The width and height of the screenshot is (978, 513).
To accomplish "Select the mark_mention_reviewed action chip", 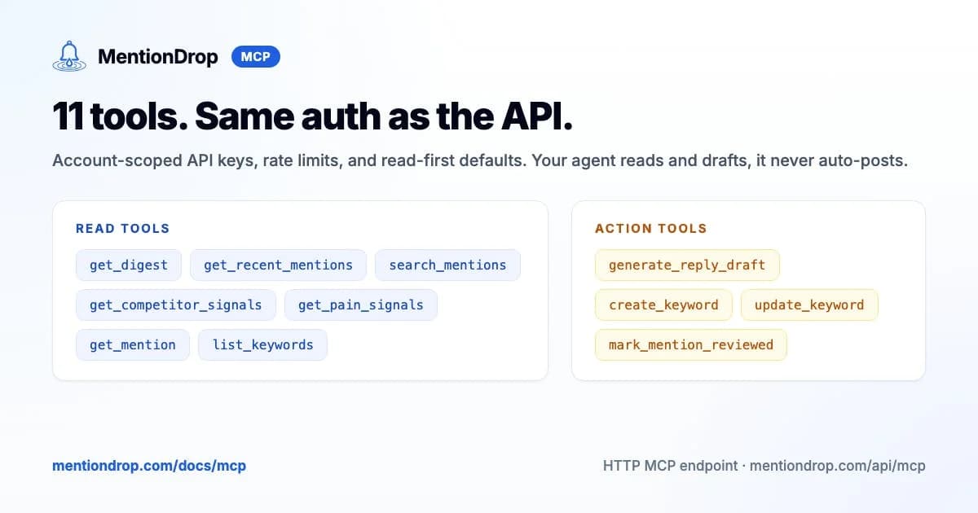I will point(691,344).
